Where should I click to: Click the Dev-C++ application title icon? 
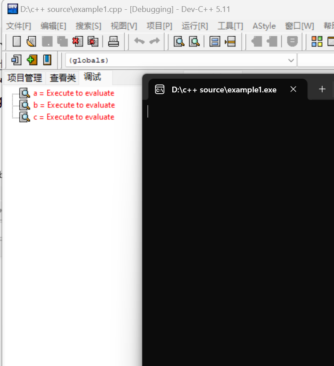(x=13, y=9)
